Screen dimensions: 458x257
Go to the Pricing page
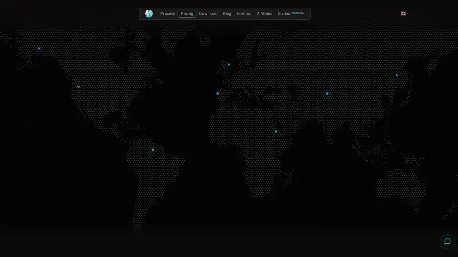(x=187, y=14)
